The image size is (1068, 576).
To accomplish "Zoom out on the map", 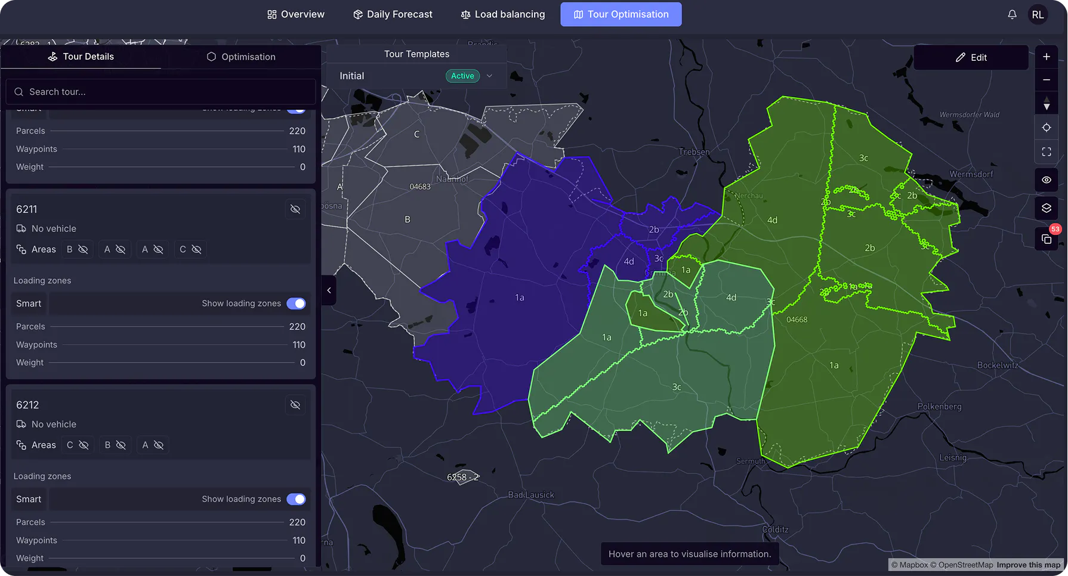I will pyautogui.click(x=1047, y=80).
